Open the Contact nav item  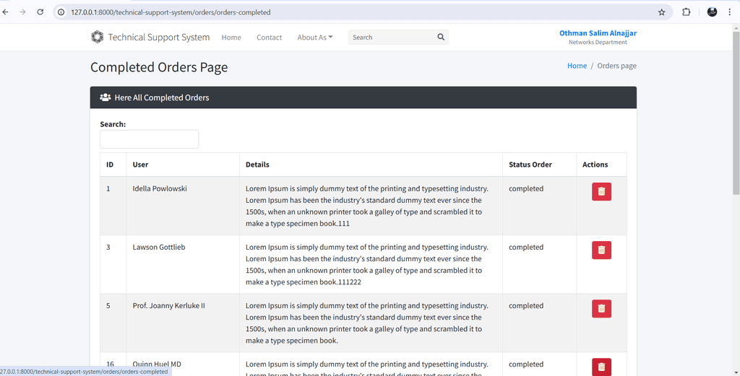point(269,38)
